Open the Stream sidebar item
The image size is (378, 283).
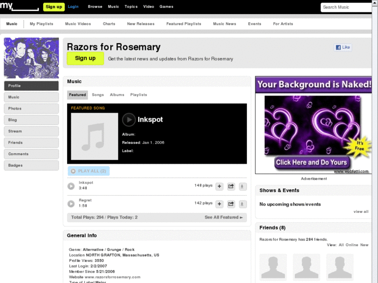coord(31,131)
